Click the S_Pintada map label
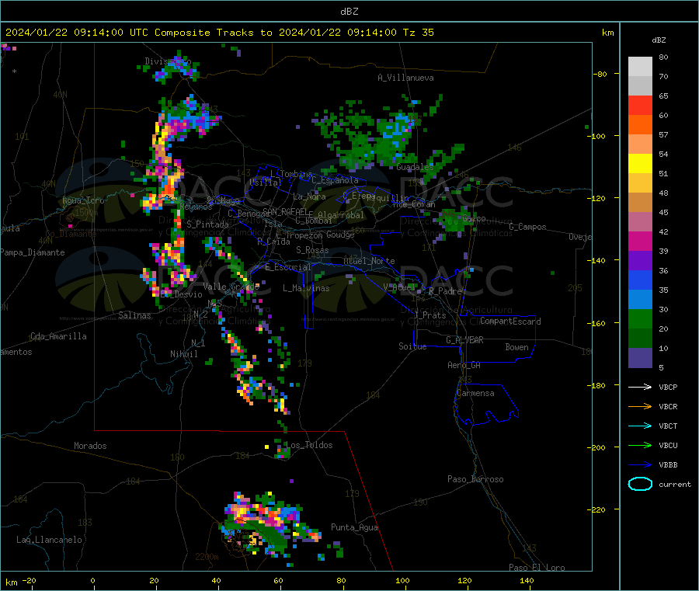The width and height of the screenshot is (699, 591). (207, 224)
